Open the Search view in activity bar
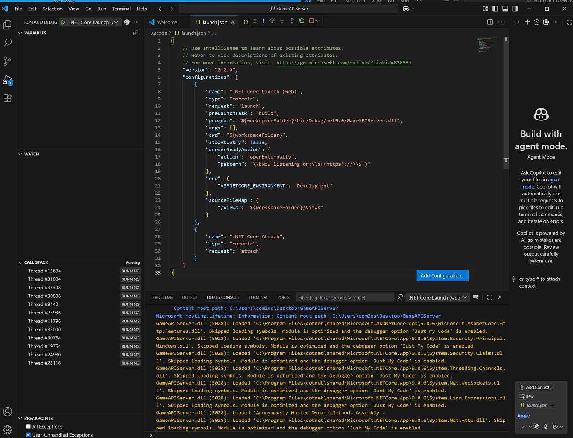Image resolution: width=573 pixels, height=438 pixels. click(8, 43)
